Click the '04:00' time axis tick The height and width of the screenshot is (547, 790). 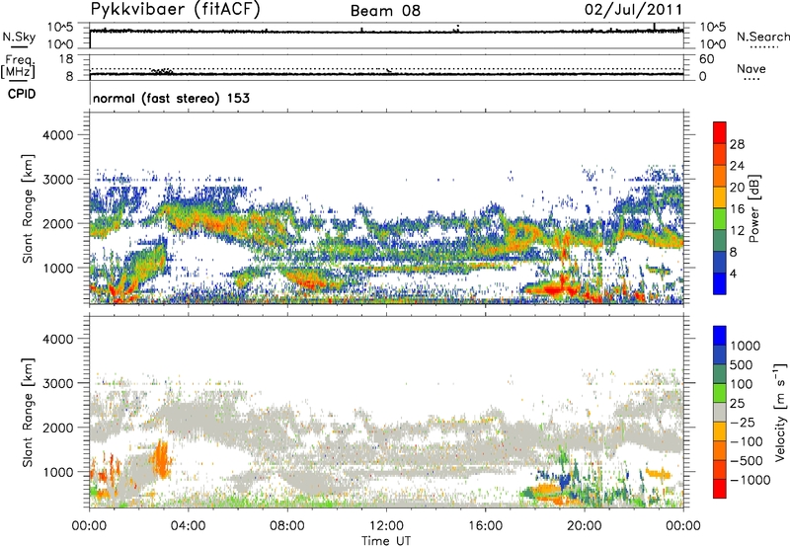tap(189, 526)
